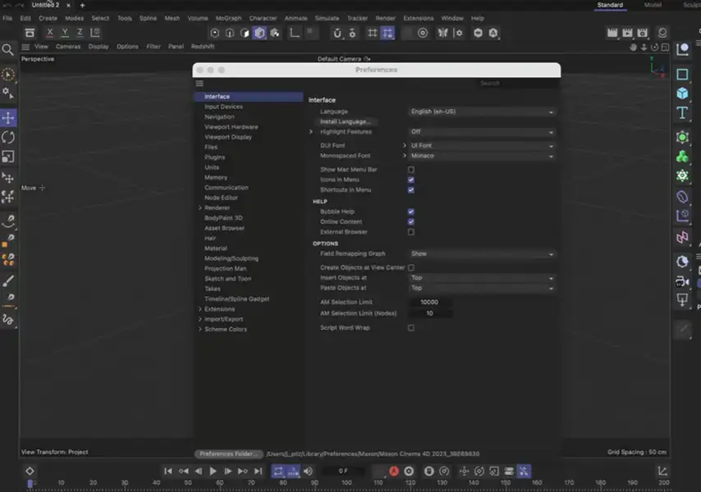Open the Language dropdown
The image size is (701, 492).
coord(482,112)
